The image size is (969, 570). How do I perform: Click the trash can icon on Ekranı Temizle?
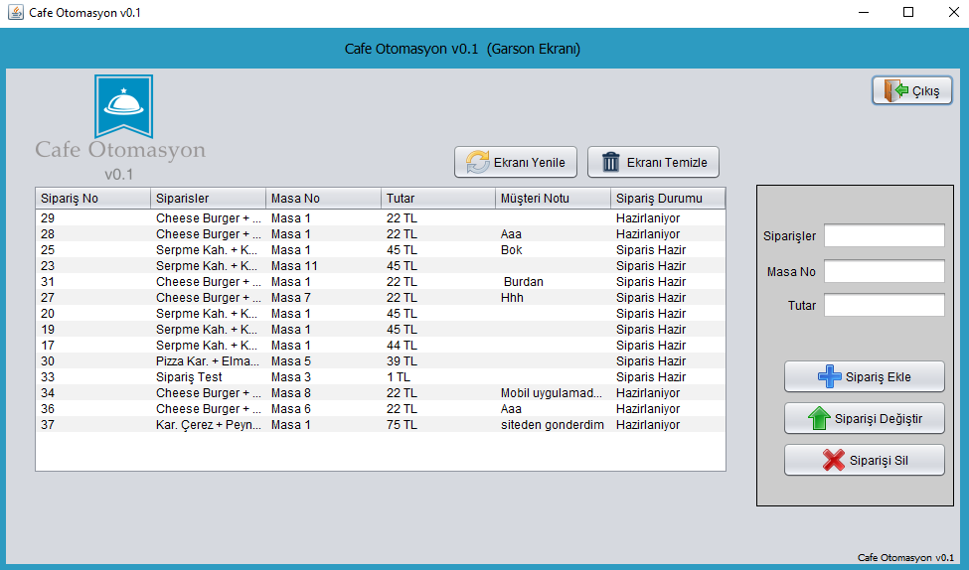click(611, 163)
